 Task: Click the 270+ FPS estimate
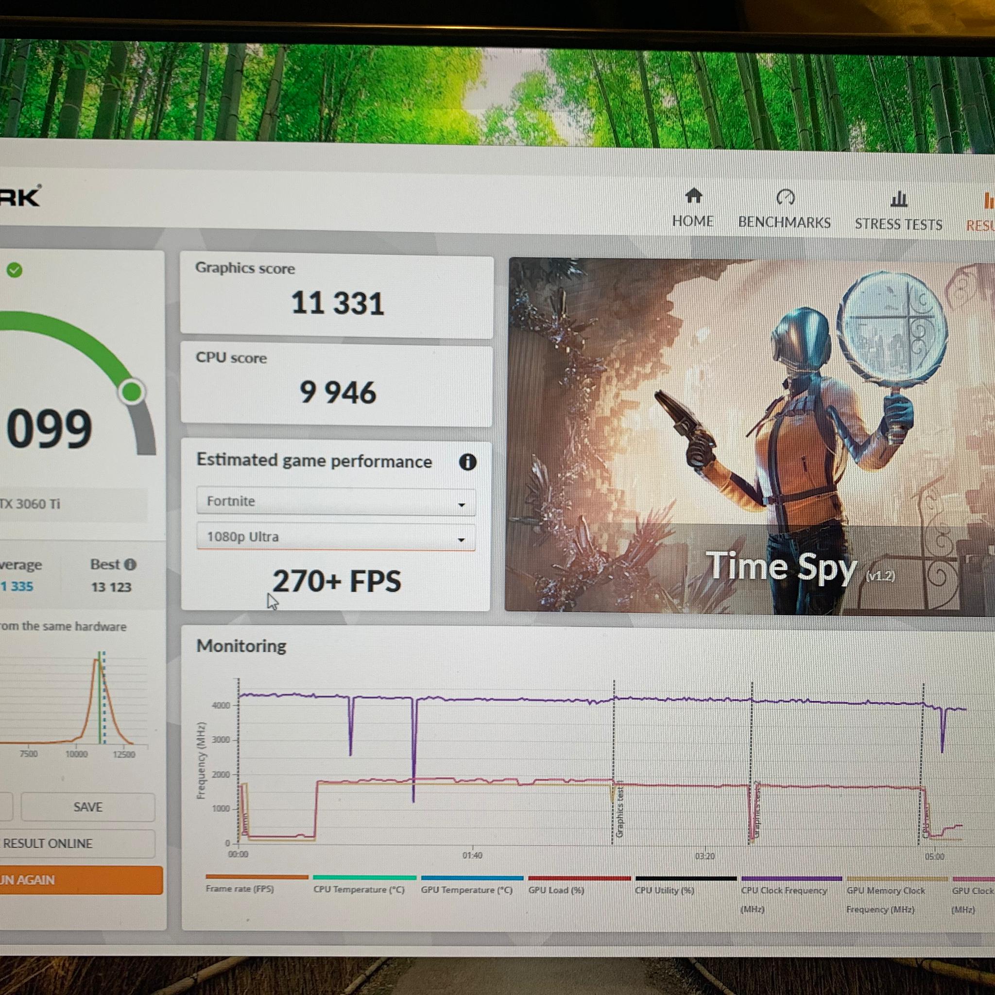[336, 581]
